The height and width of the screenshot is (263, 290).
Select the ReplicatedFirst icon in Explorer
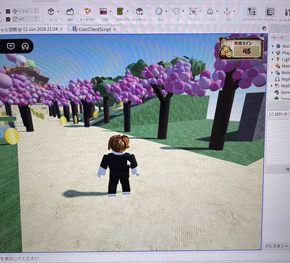point(277,79)
